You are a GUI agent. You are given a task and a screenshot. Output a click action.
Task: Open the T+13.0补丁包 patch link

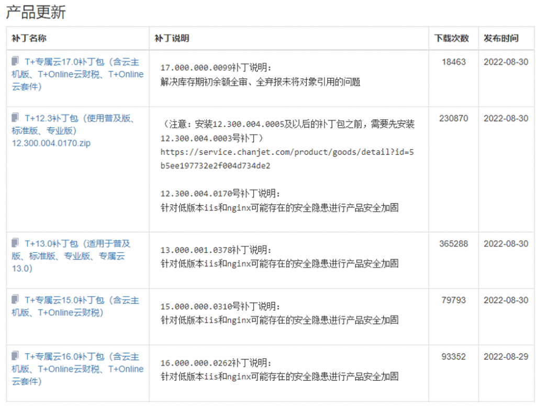click(x=71, y=256)
